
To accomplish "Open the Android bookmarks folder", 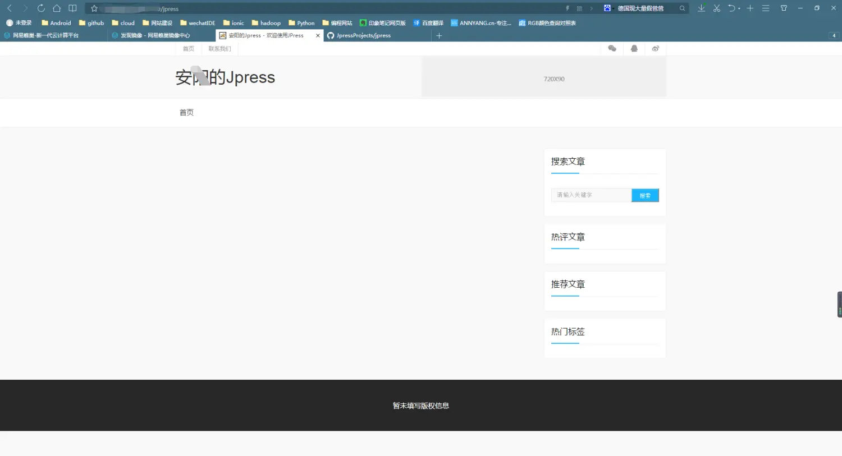I will click(56, 23).
